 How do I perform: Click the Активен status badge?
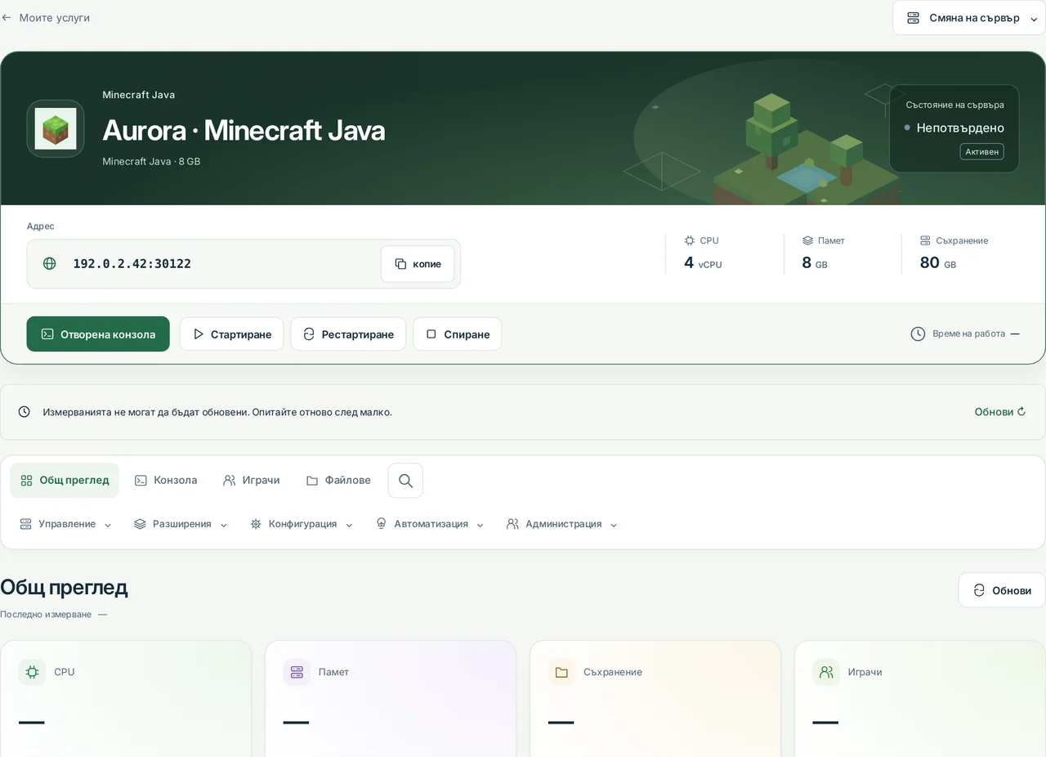[x=981, y=151]
